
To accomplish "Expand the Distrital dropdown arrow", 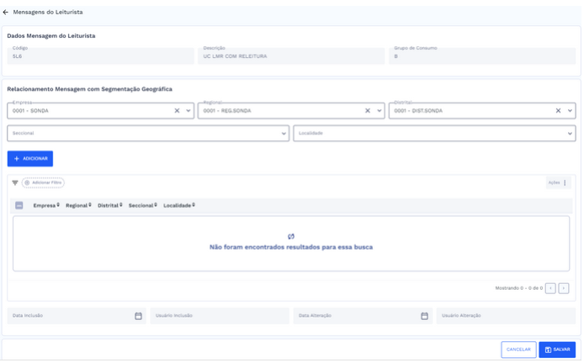I will (x=570, y=110).
